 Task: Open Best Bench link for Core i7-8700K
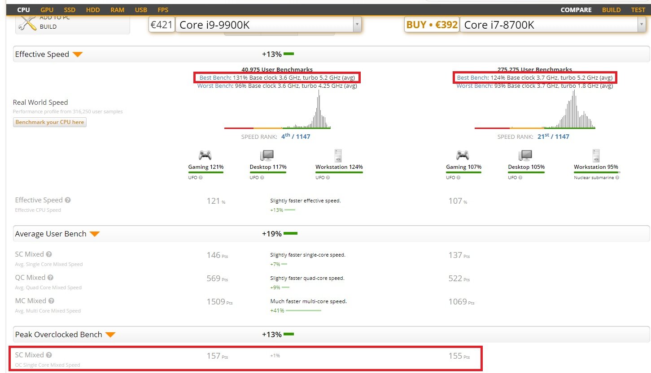pos(472,77)
